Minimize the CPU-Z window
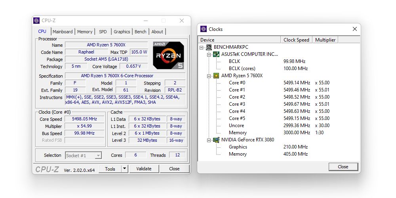 tap(145, 21)
